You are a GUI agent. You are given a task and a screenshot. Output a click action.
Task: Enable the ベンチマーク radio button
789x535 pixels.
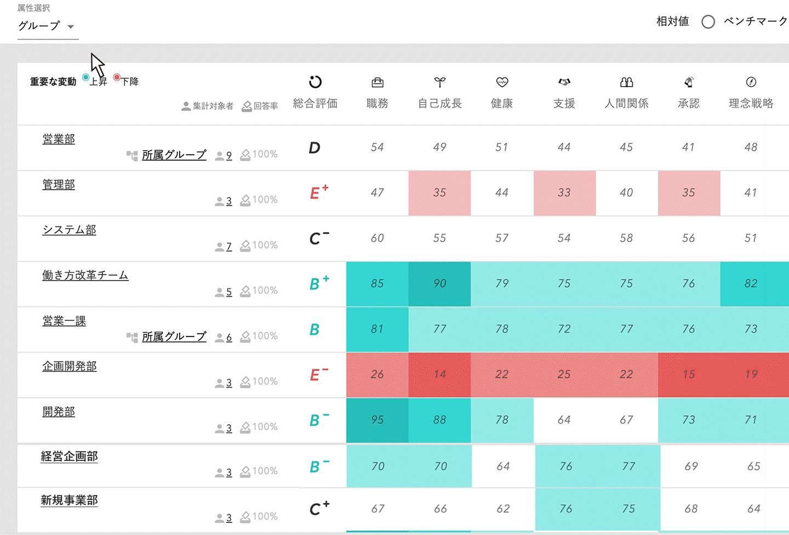coord(708,21)
